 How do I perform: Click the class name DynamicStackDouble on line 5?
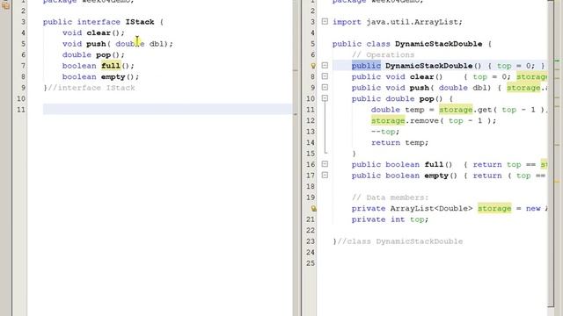[438, 44]
